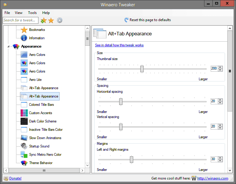Select Dark Color Scheme item

(43, 121)
